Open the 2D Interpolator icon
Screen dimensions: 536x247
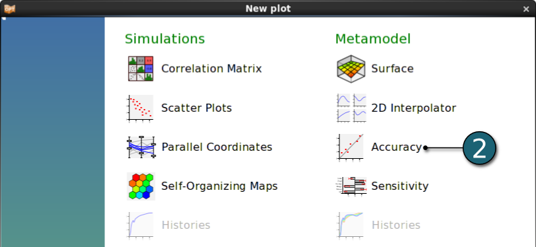pos(351,108)
